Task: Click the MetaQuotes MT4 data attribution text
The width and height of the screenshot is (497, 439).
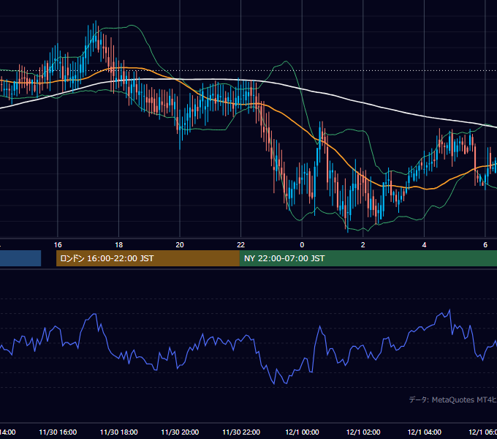Action: tap(453, 400)
